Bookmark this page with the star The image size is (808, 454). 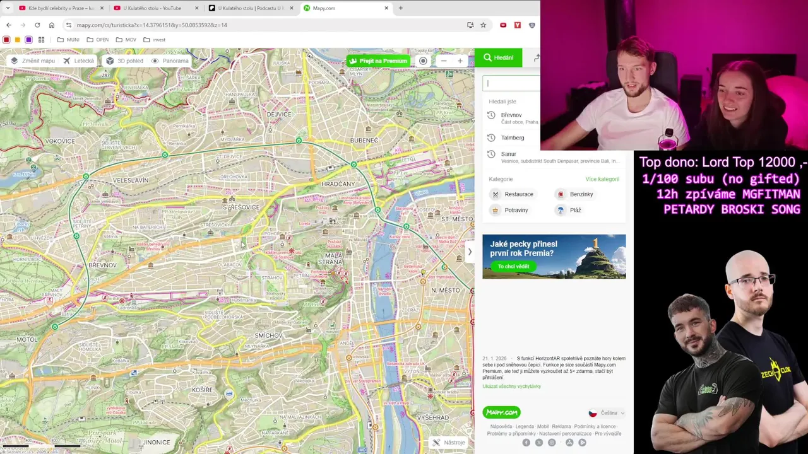point(483,25)
